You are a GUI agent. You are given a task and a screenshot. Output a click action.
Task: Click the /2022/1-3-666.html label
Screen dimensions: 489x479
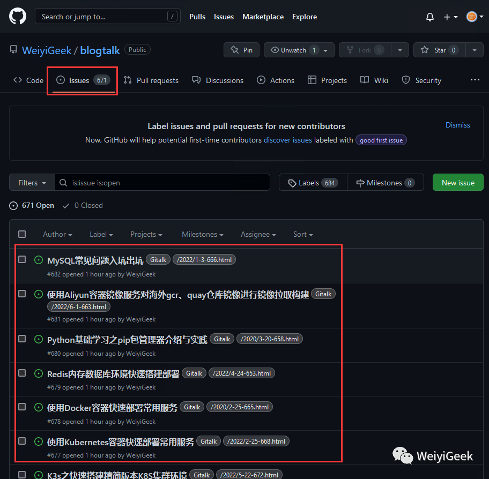click(204, 260)
